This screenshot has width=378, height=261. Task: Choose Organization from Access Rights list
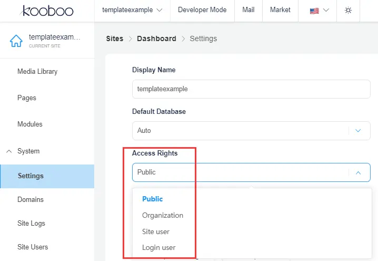click(x=163, y=215)
